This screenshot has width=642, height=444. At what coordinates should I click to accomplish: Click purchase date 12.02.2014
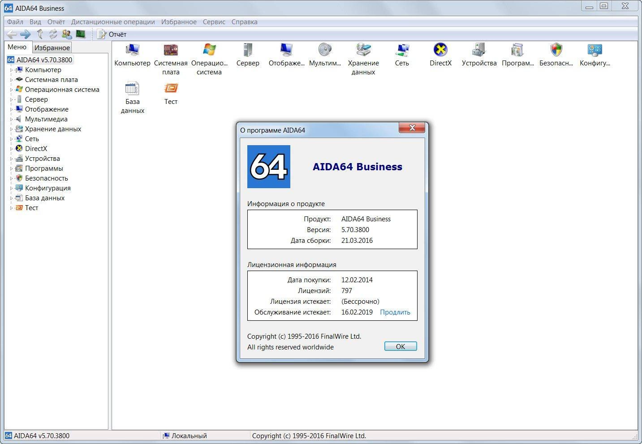click(x=357, y=280)
